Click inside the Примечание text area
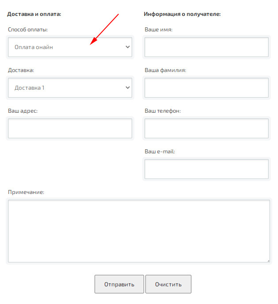This screenshot has height=304, width=278. click(x=139, y=231)
